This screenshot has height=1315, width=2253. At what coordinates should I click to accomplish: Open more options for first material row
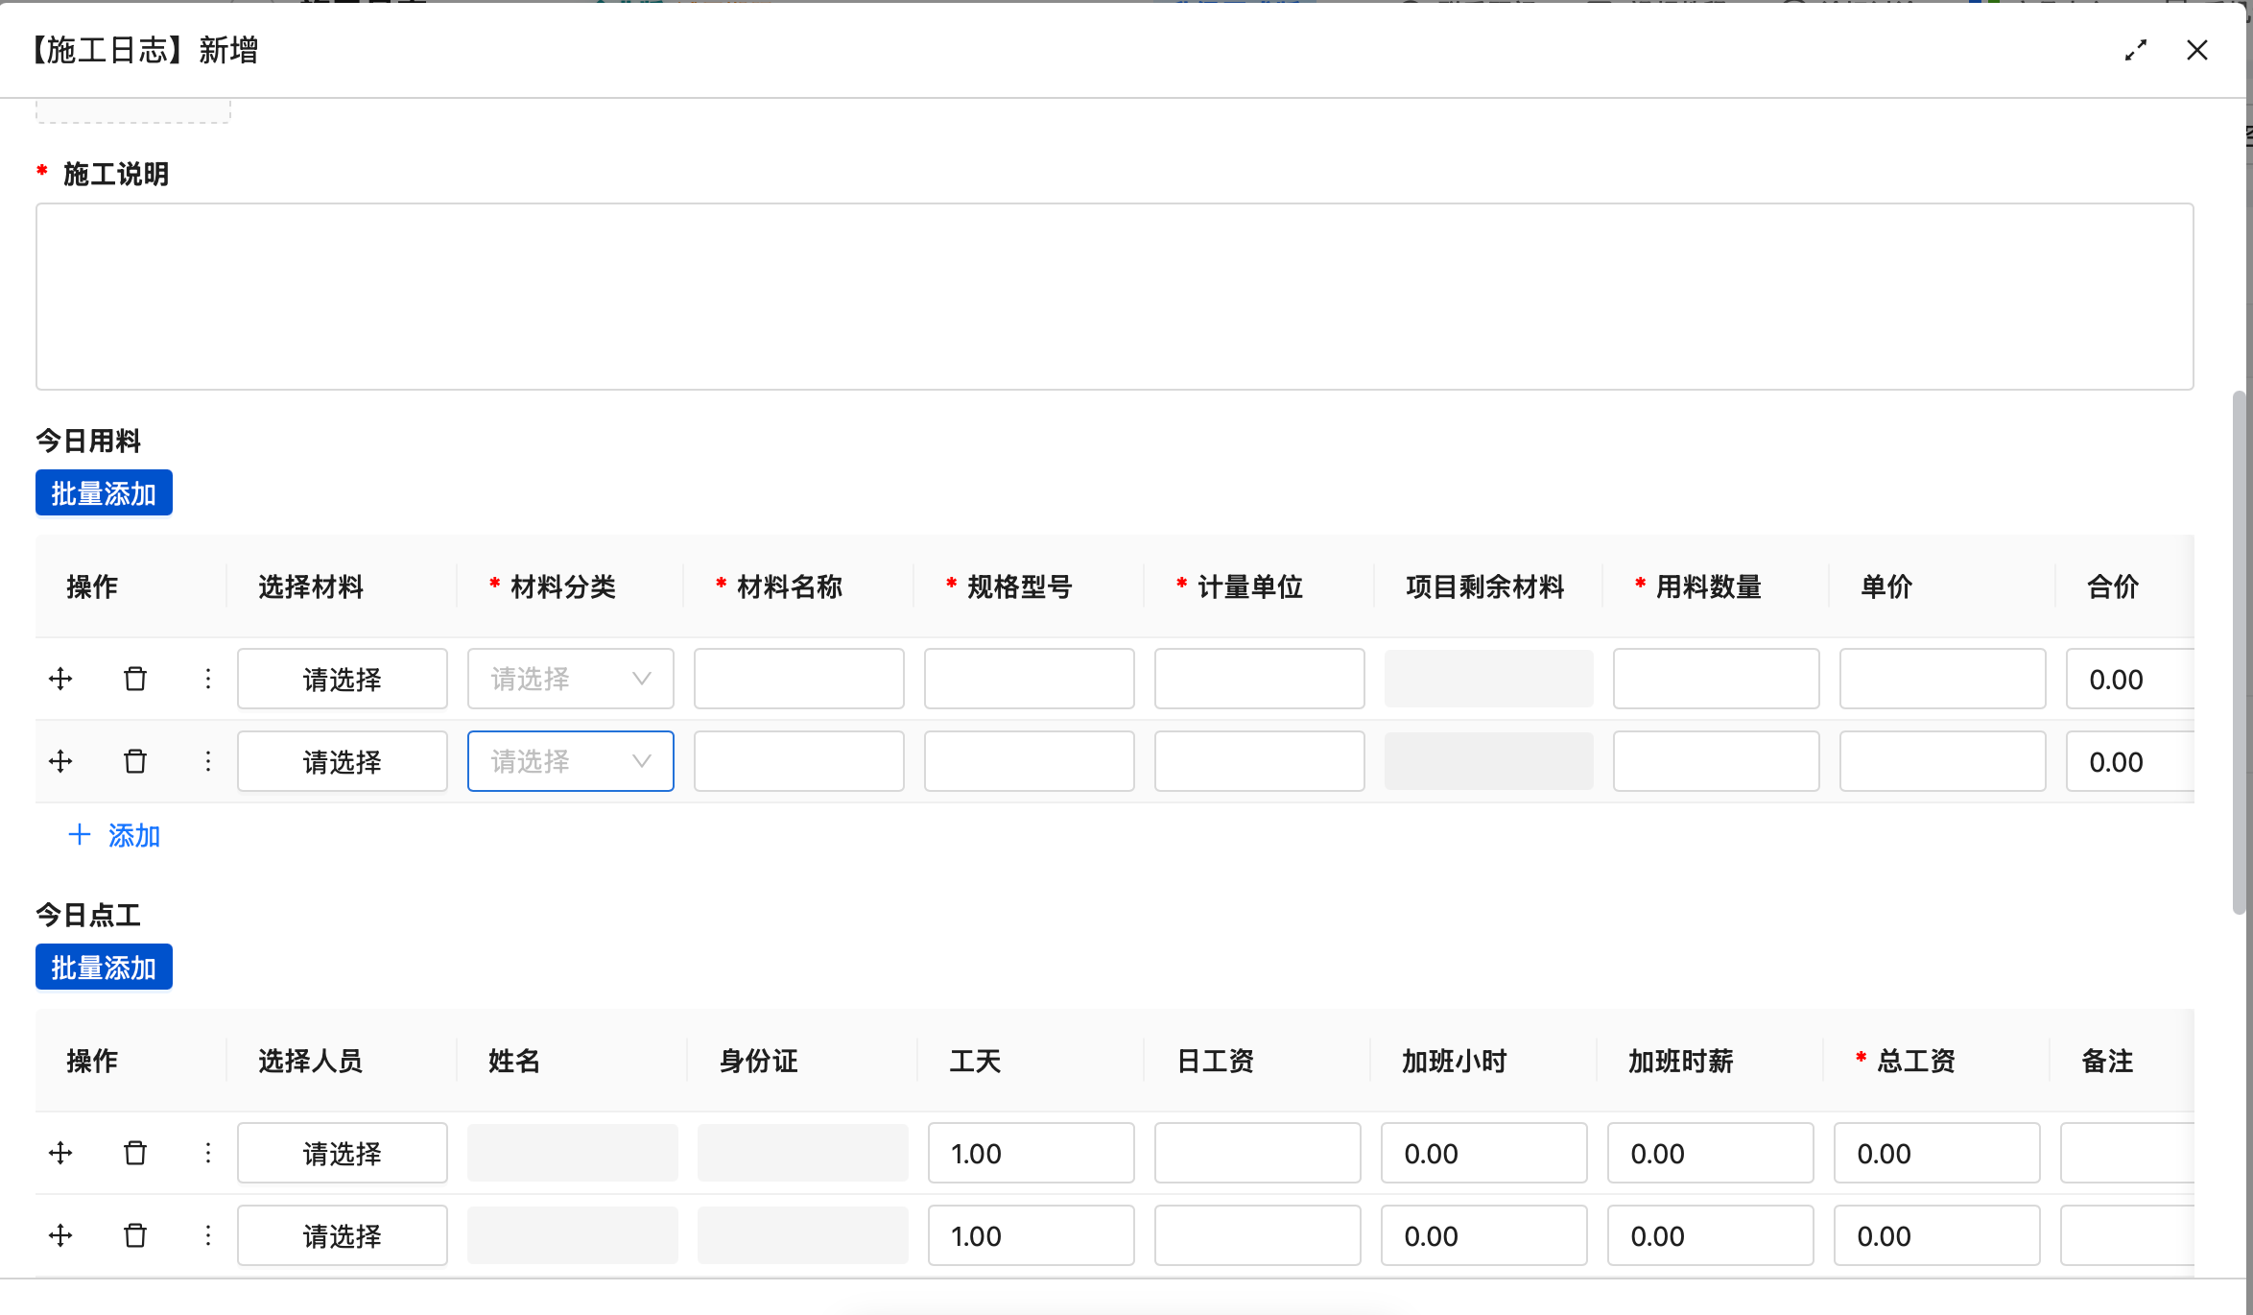pos(208,679)
